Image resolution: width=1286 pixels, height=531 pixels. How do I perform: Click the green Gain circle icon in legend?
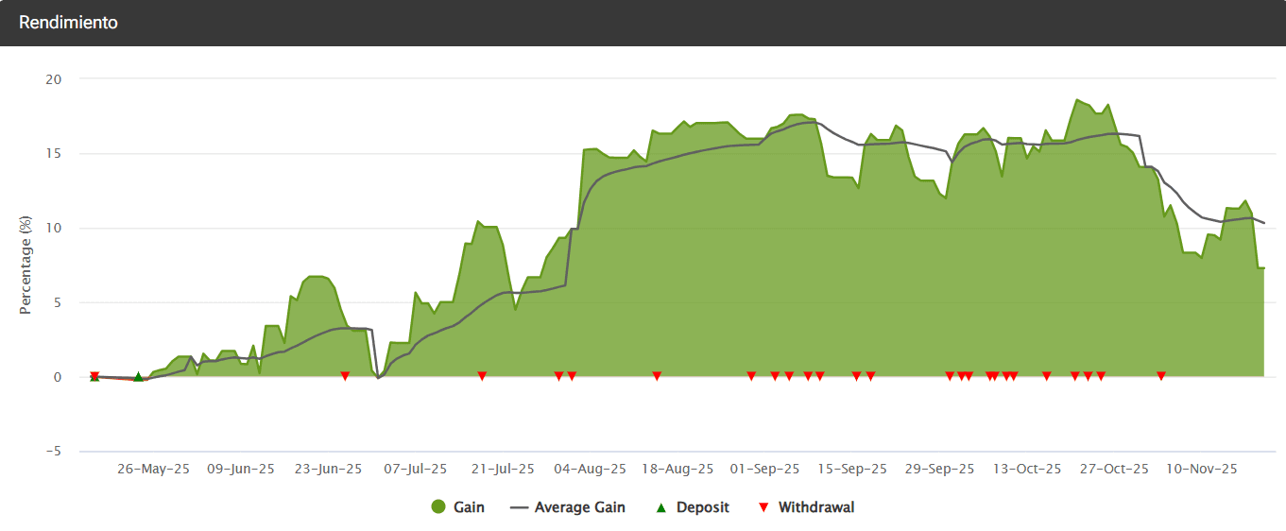[437, 507]
